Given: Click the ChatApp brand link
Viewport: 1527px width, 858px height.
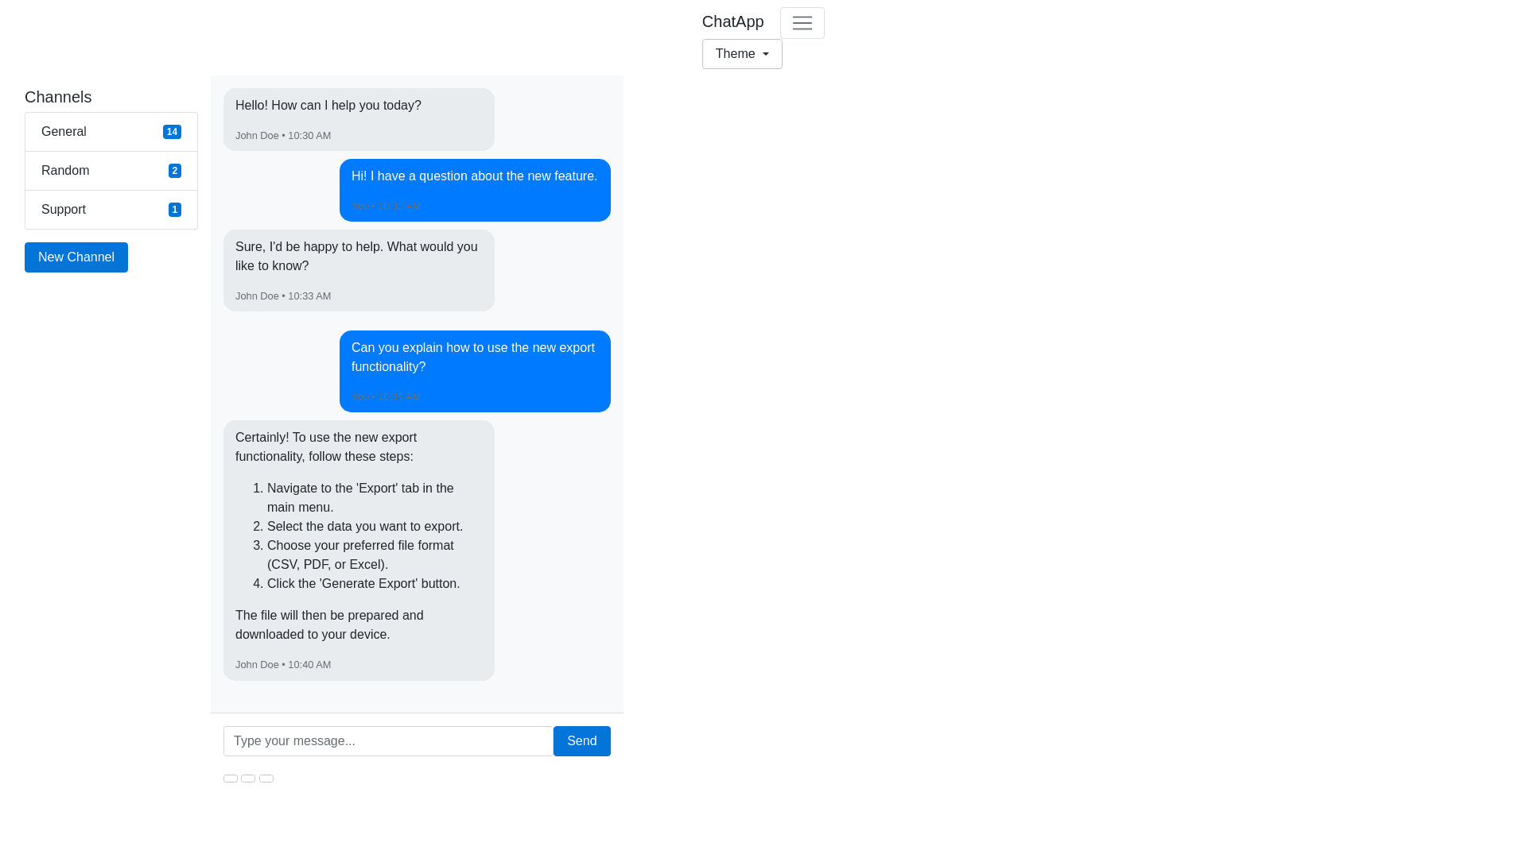Looking at the screenshot, I should (x=732, y=22).
